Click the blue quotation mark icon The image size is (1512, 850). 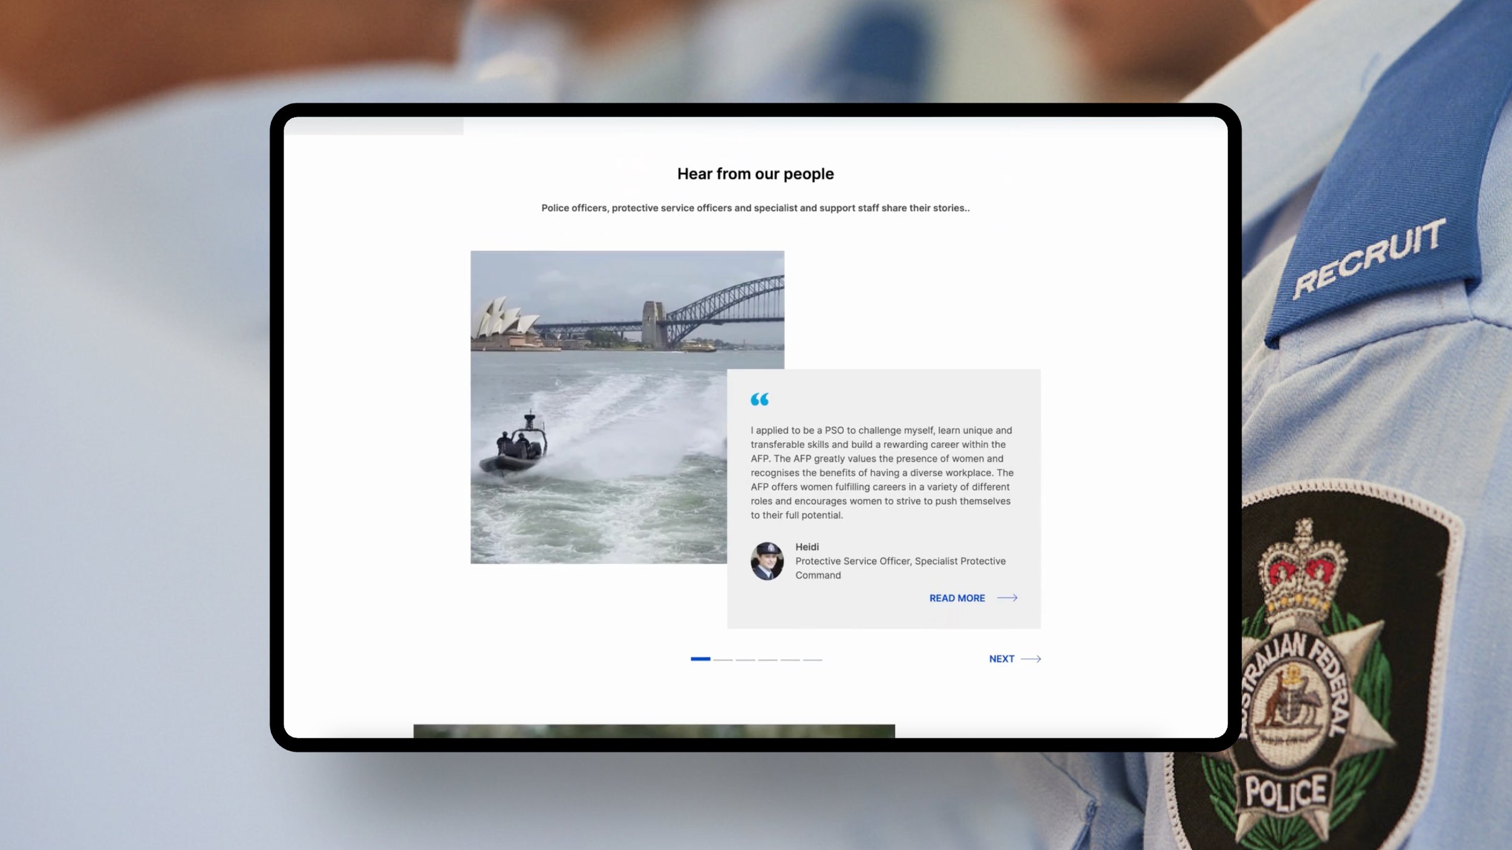coord(760,399)
